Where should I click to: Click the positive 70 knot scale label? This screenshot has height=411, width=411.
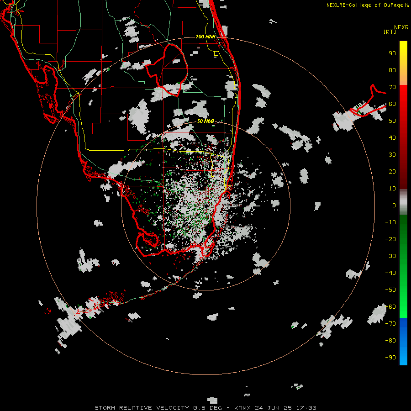(x=392, y=87)
